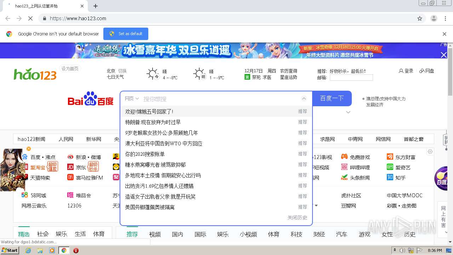The width and height of the screenshot is (453, 255).
Task: Select the 推荐 content tab
Action: coord(132,234)
